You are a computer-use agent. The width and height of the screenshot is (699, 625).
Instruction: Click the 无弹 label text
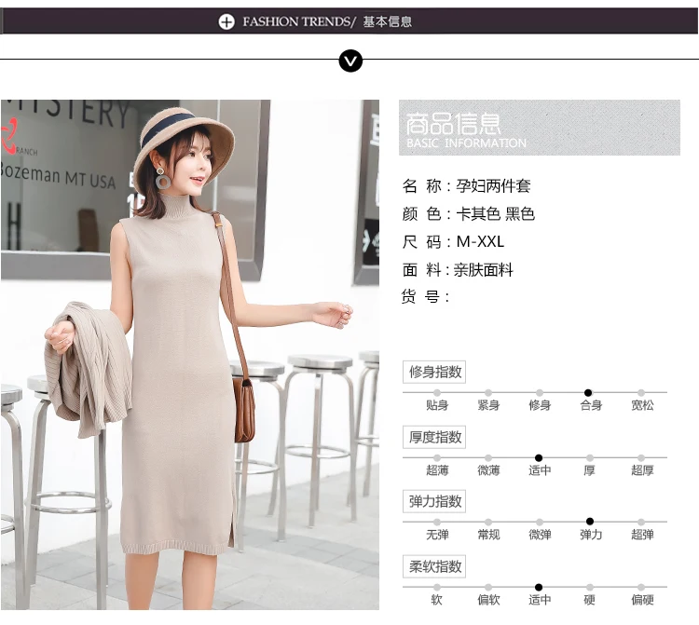tap(437, 535)
